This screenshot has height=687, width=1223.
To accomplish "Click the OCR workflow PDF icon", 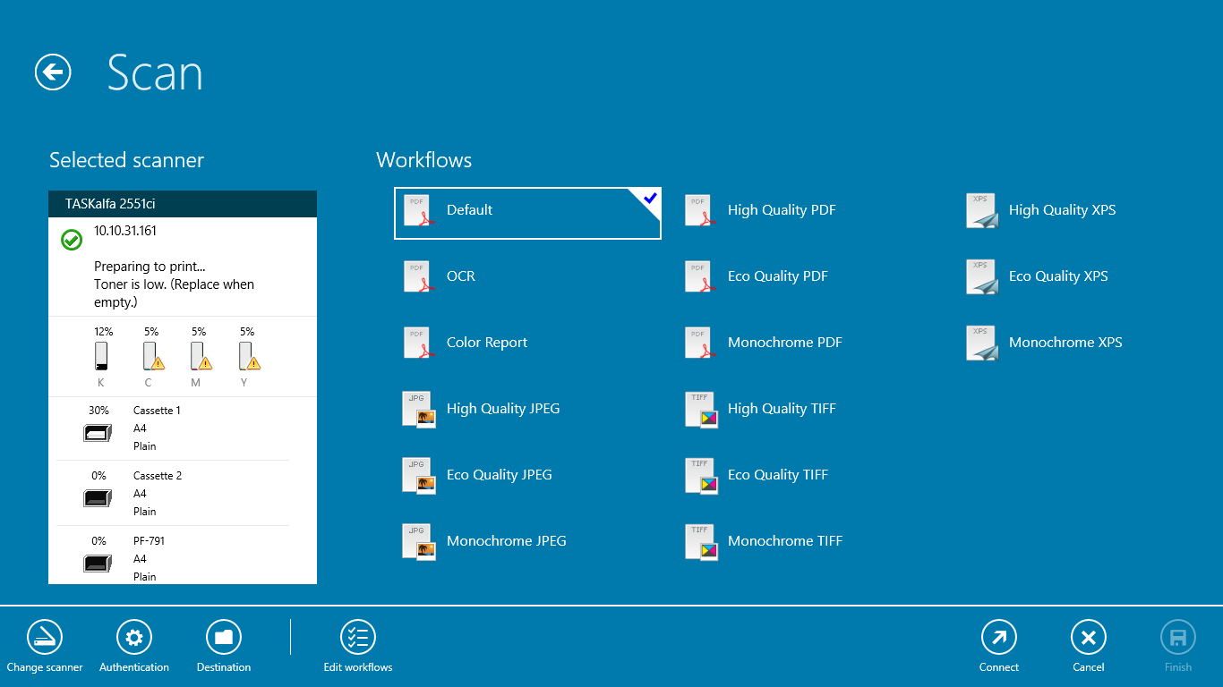I will tap(418, 276).
